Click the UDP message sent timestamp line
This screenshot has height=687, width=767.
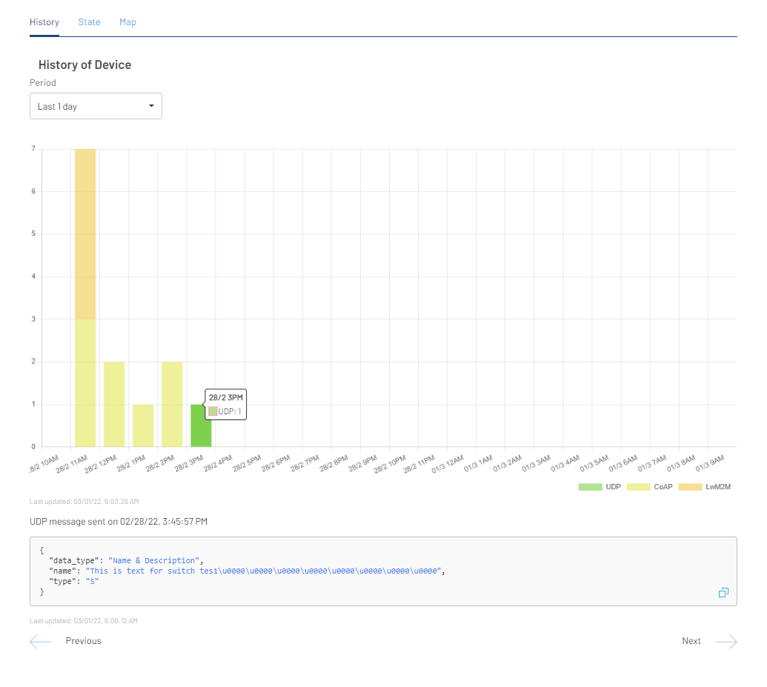(x=119, y=522)
